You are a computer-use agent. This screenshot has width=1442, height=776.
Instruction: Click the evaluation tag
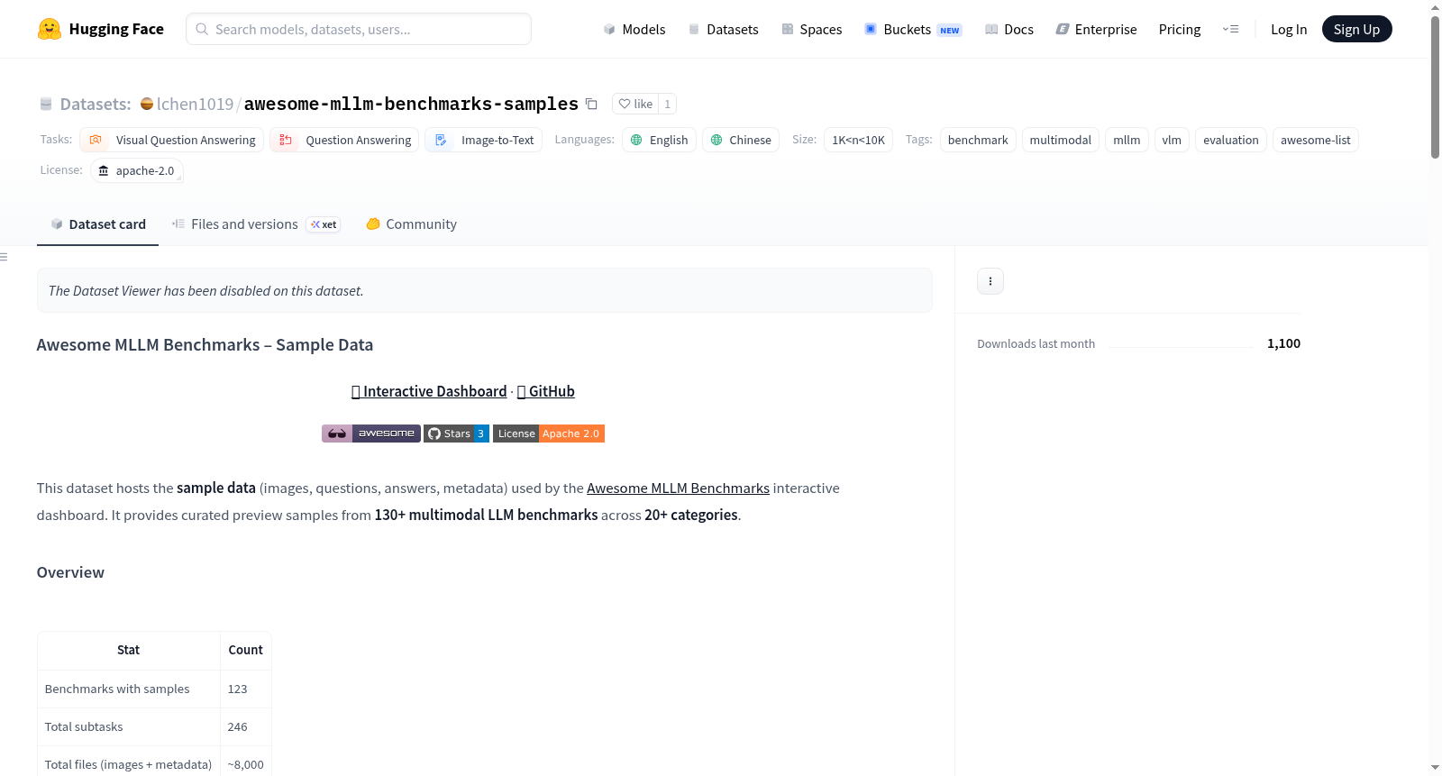tap(1231, 140)
